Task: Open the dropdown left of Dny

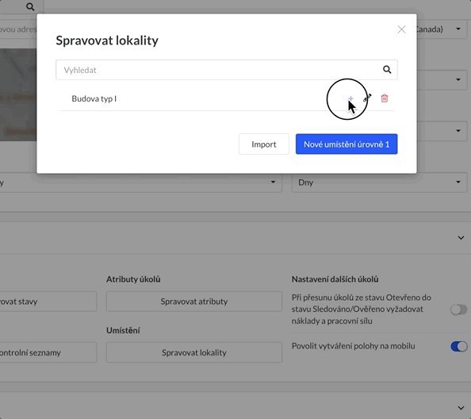Action: click(141, 183)
